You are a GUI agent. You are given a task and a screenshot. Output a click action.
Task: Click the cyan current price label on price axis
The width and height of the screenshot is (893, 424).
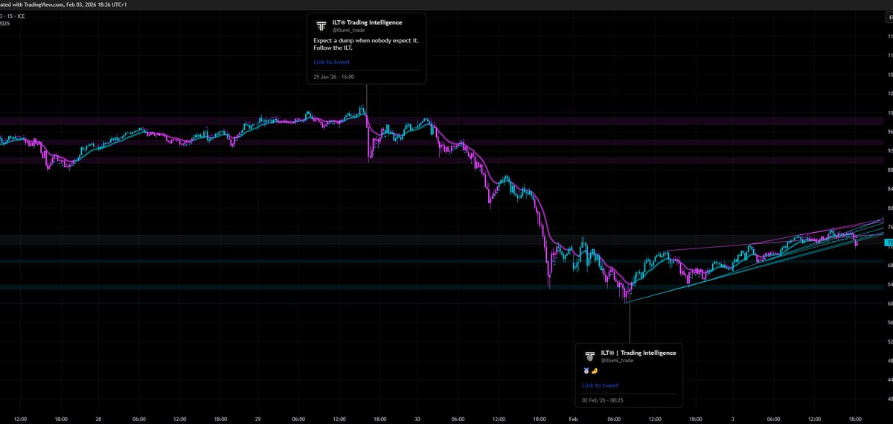click(x=888, y=243)
